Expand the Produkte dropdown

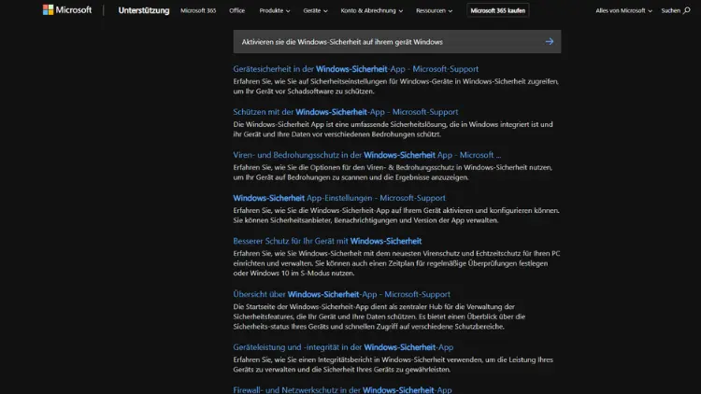[x=275, y=10]
